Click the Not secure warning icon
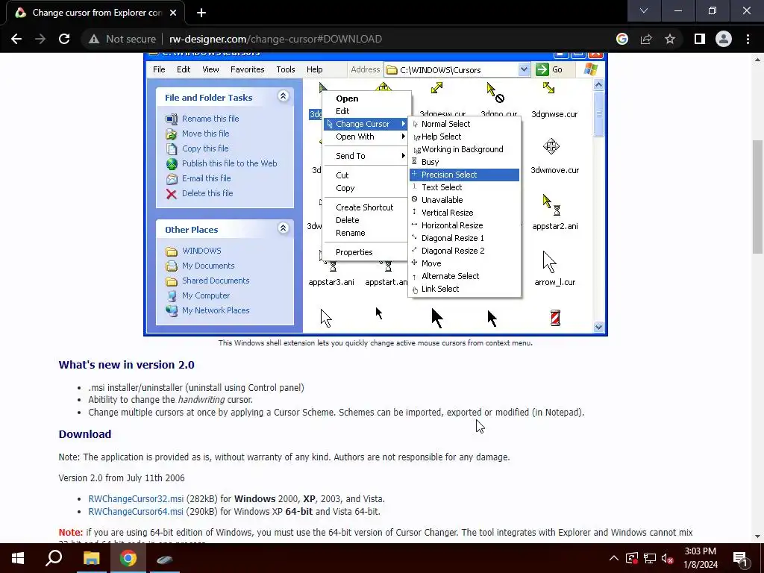764x573 pixels. [94, 39]
